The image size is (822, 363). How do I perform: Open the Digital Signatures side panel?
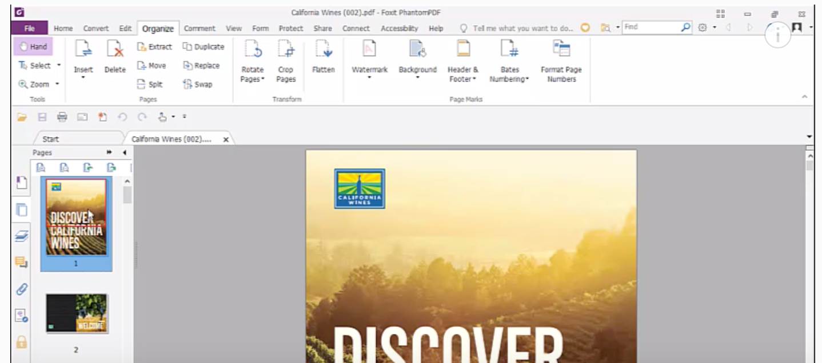coord(21,316)
